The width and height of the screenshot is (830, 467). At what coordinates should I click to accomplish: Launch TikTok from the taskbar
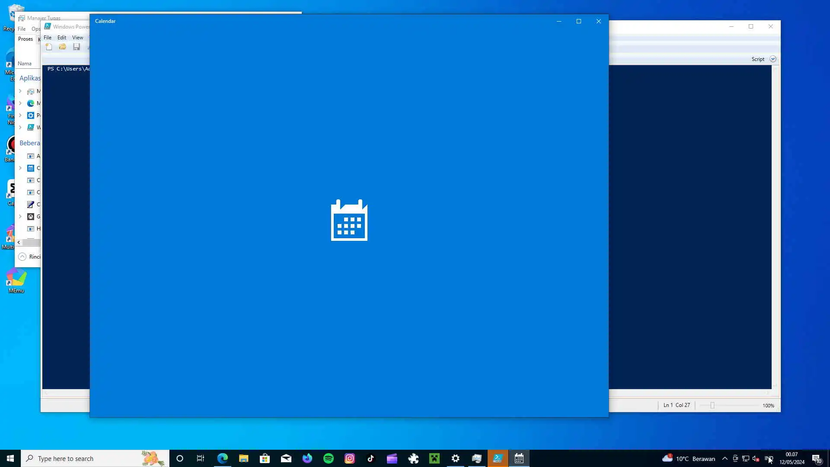[371, 458]
